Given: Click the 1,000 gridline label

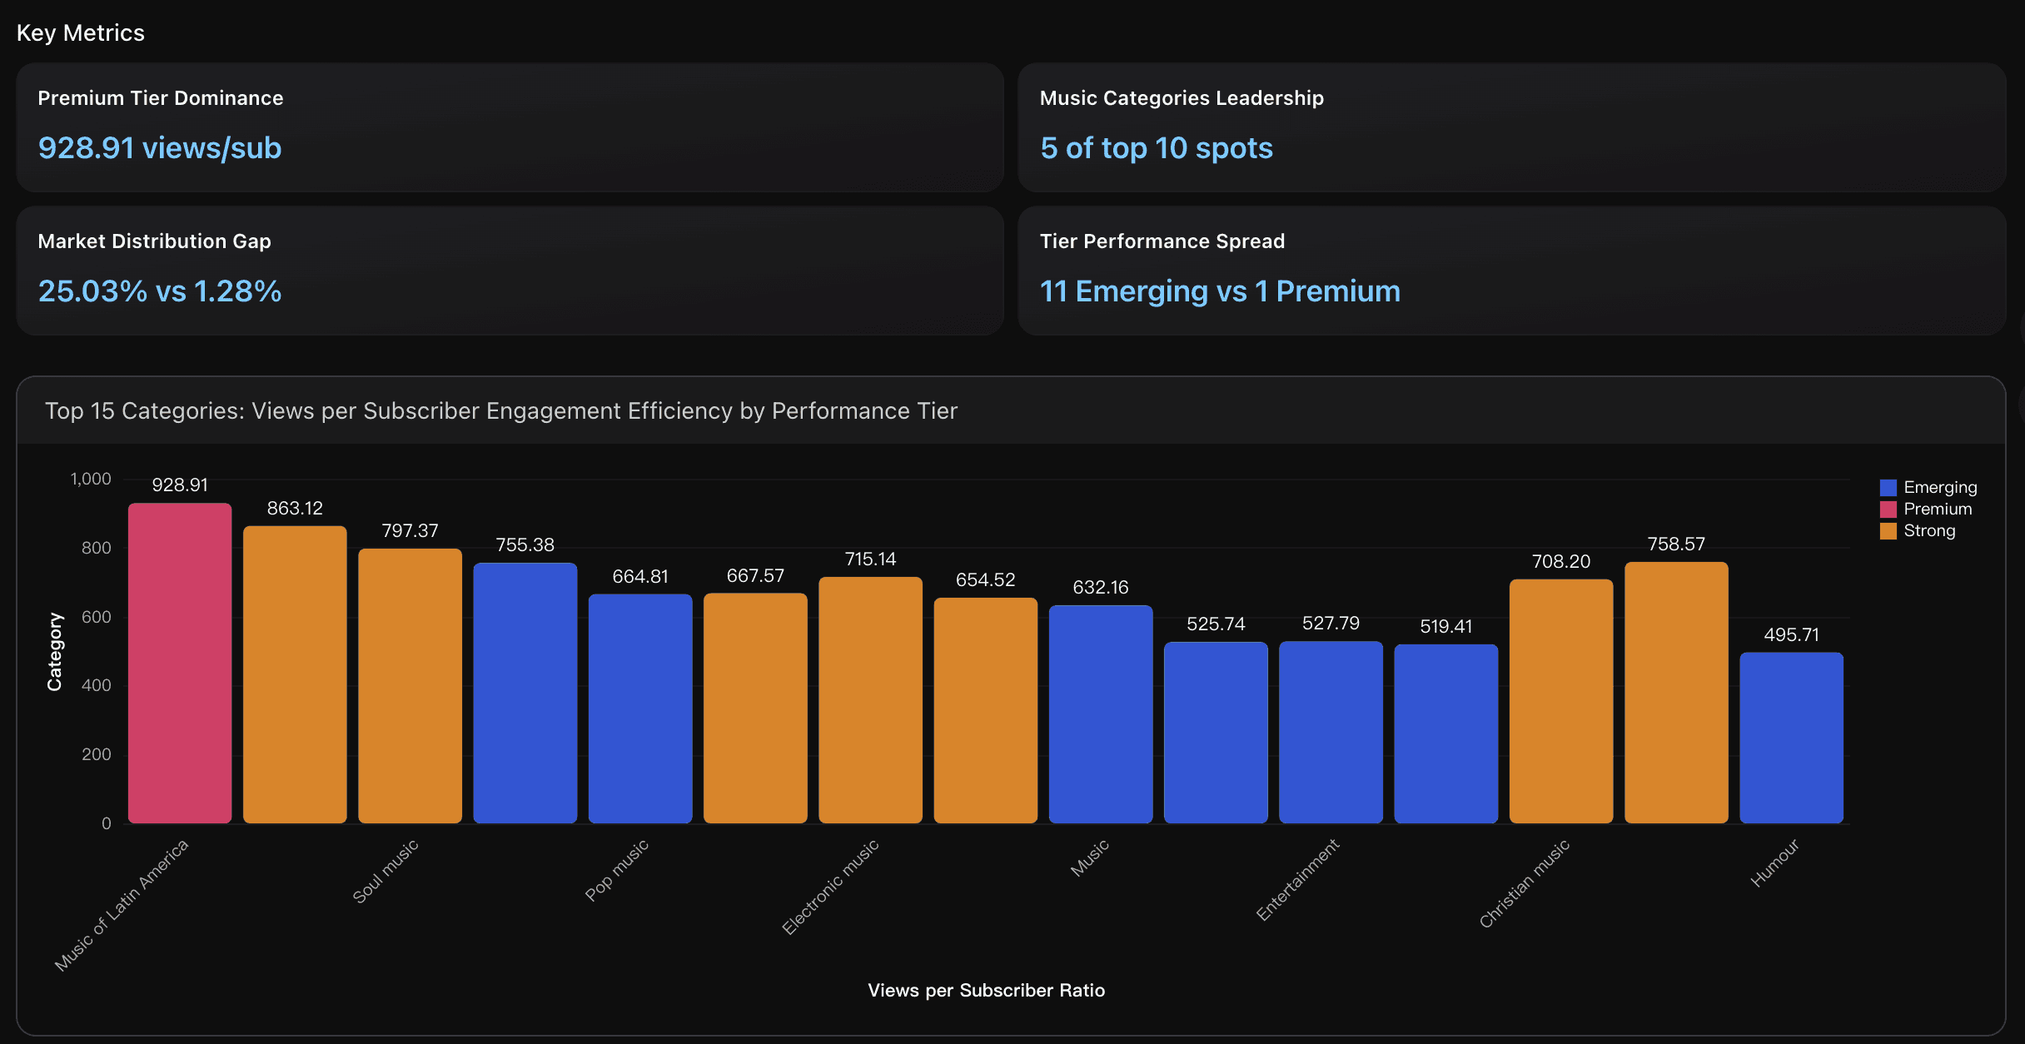Looking at the screenshot, I should pos(92,479).
